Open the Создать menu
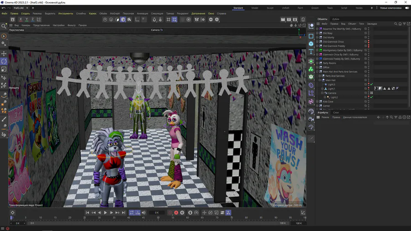 point(26,13)
